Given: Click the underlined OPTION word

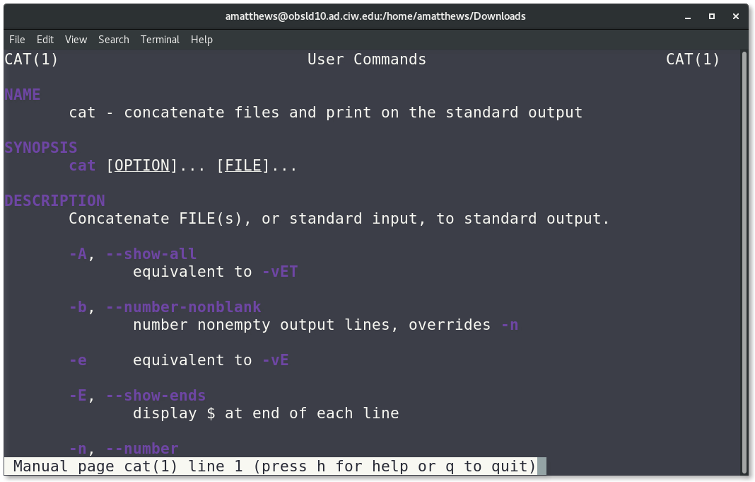Looking at the screenshot, I should point(142,166).
